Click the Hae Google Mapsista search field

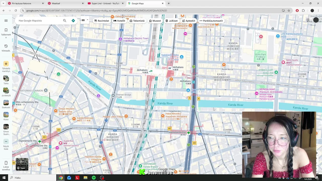point(39,21)
